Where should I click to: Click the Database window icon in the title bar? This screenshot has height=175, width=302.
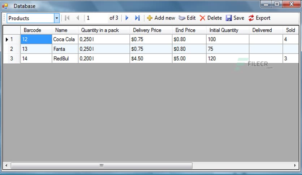(x=5, y=6)
